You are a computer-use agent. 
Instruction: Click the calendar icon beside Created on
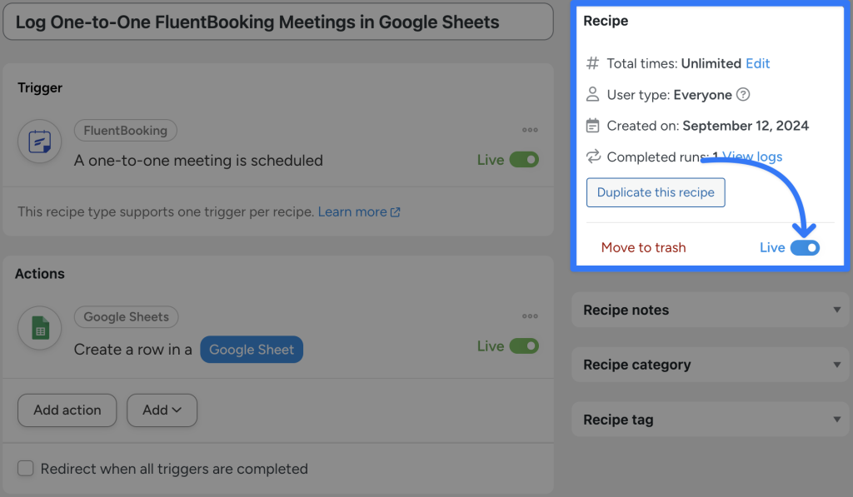pos(593,126)
